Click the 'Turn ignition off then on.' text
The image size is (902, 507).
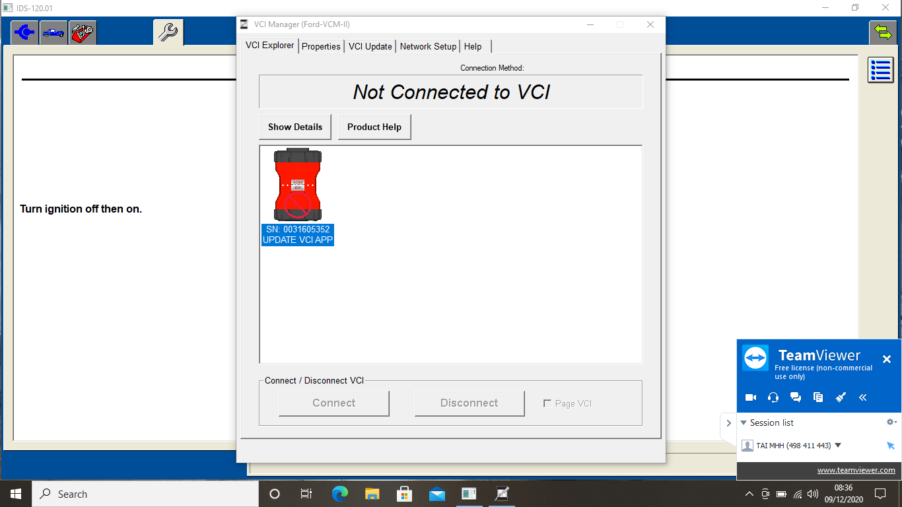[81, 209]
